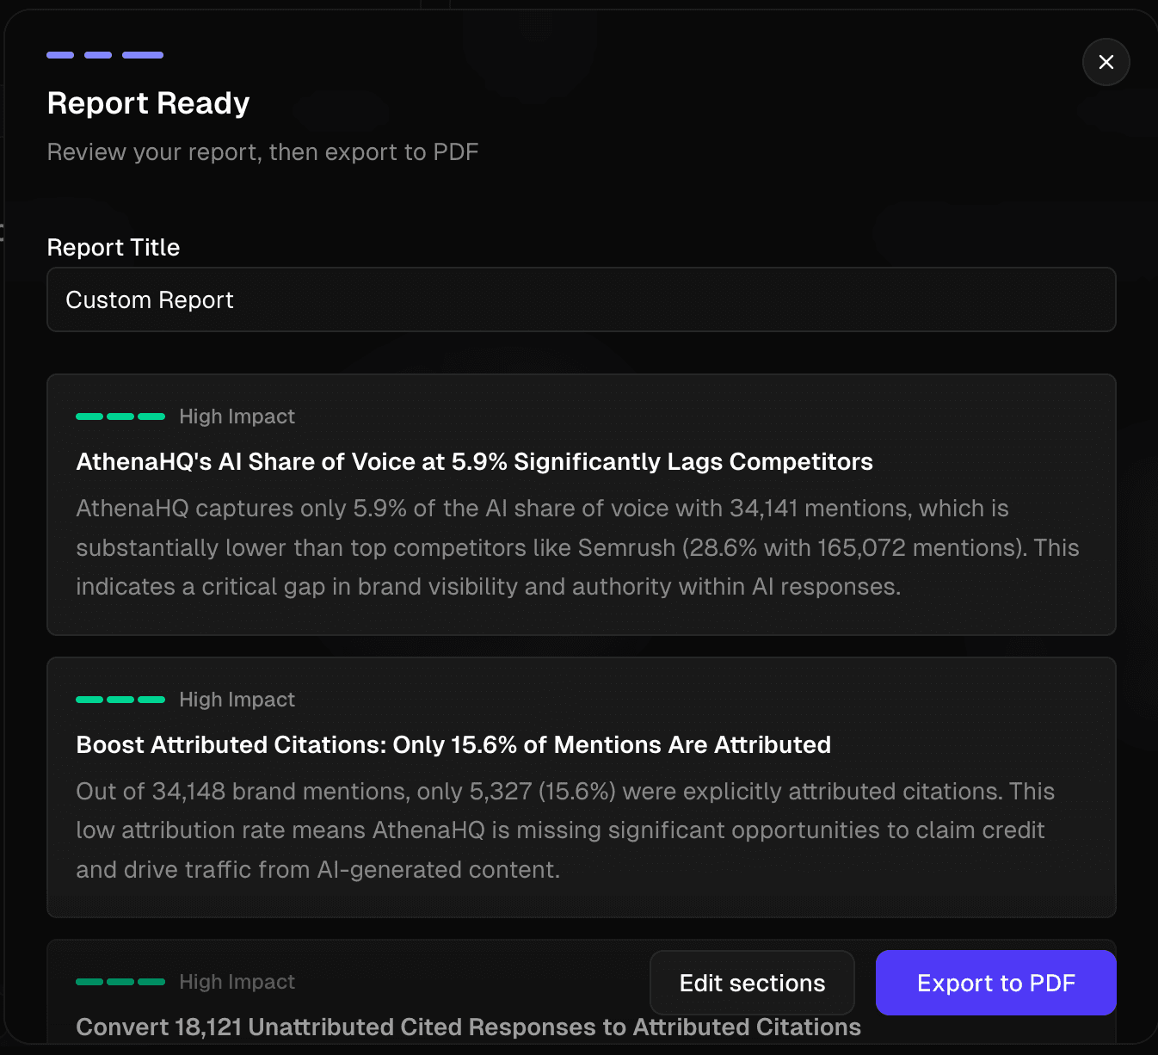
Task: Click High Impact label on Convert 18,121 card
Action: (x=237, y=982)
